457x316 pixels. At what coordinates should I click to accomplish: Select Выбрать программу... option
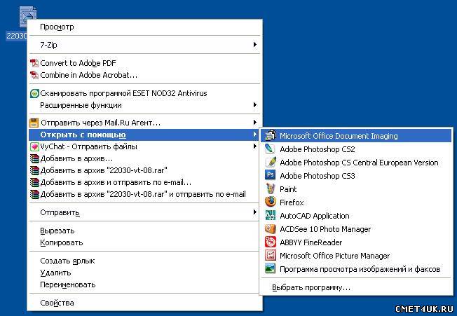(311, 287)
